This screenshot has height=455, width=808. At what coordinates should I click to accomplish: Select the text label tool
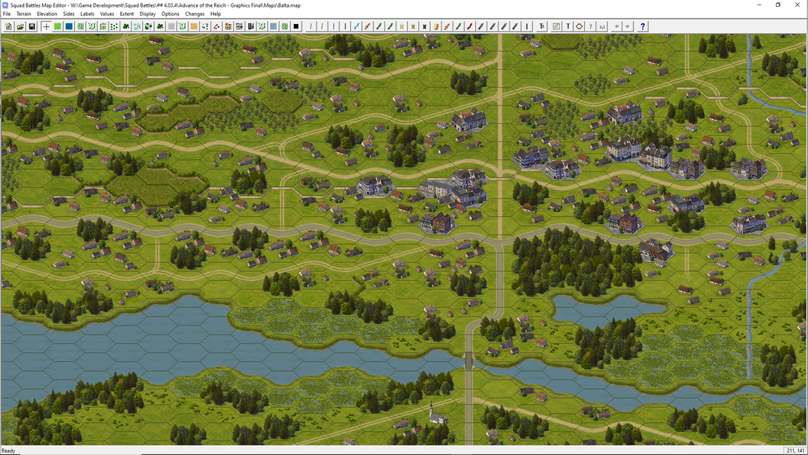click(569, 25)
